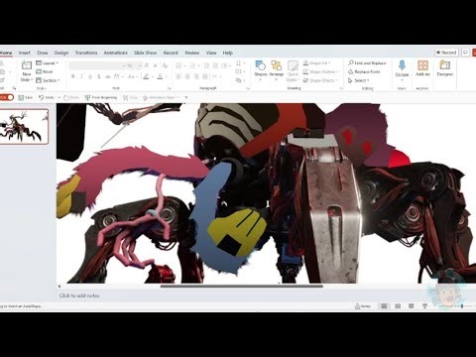Viewport: 476px width, 357px height.
Task: Open the Designer pane
Action: click(x=445, y=68)
